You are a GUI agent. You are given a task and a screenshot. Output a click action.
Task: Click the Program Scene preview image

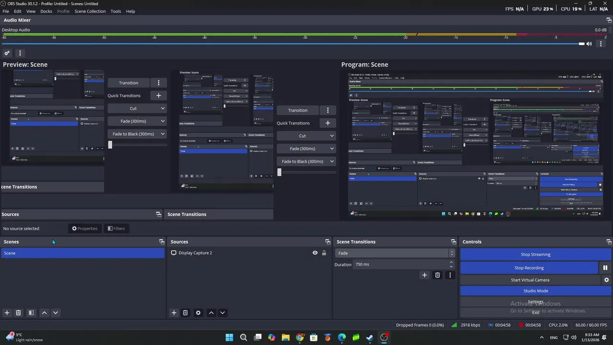[476, 144]
